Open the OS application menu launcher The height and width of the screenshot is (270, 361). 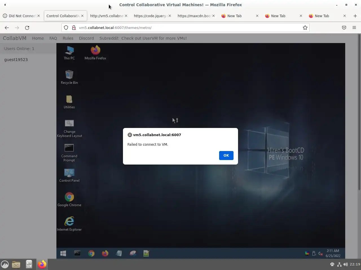(5, 264)
